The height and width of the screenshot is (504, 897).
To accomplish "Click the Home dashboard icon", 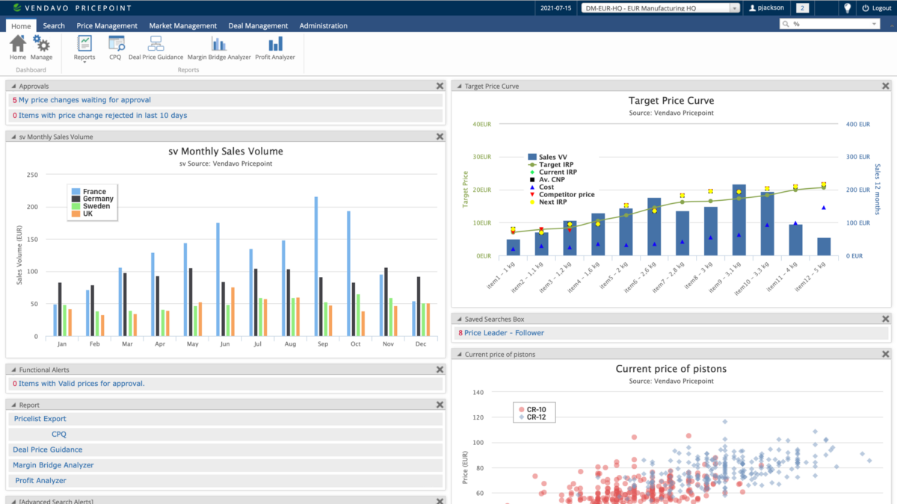I will coord(17,44).
